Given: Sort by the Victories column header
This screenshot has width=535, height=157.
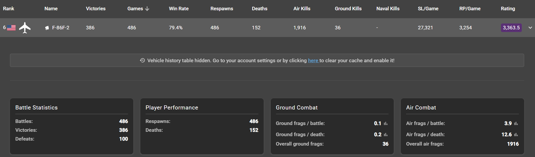Looking at the screenshot, I should (x=95, y=9).
